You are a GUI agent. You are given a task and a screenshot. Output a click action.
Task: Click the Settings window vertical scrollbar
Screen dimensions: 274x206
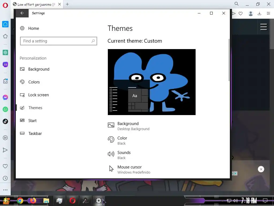click(x=229, y=60)
